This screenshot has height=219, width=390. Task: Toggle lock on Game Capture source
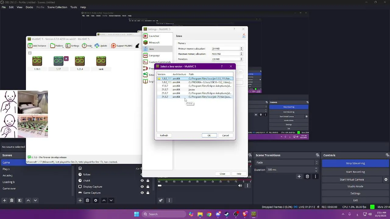148,193
